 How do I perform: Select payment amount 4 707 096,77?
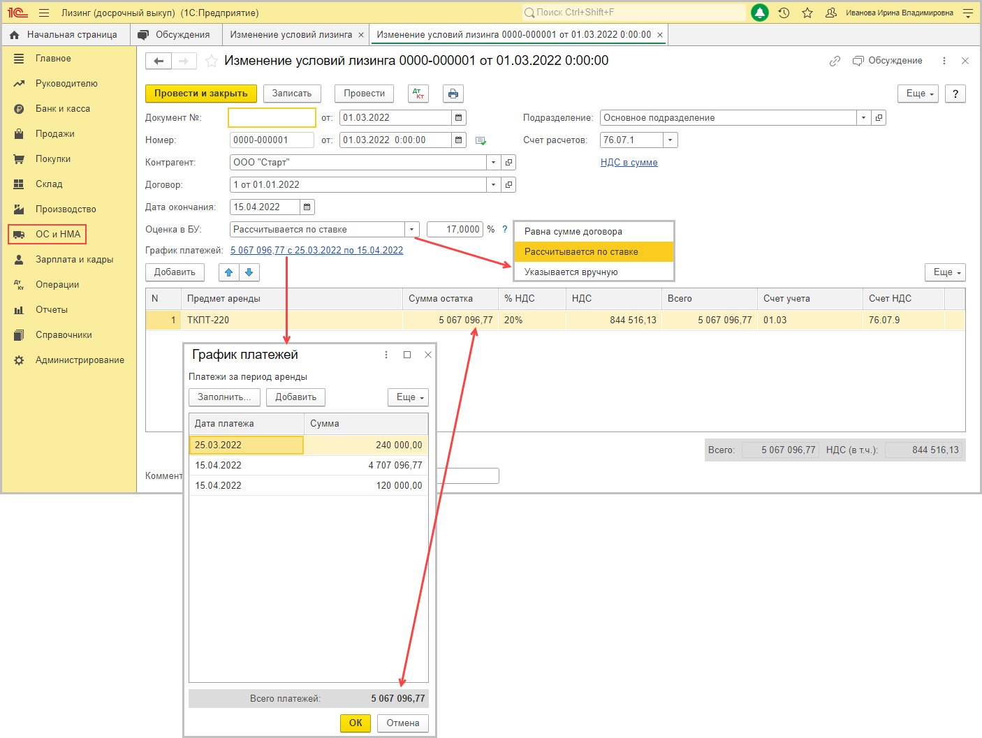[366, 466]
